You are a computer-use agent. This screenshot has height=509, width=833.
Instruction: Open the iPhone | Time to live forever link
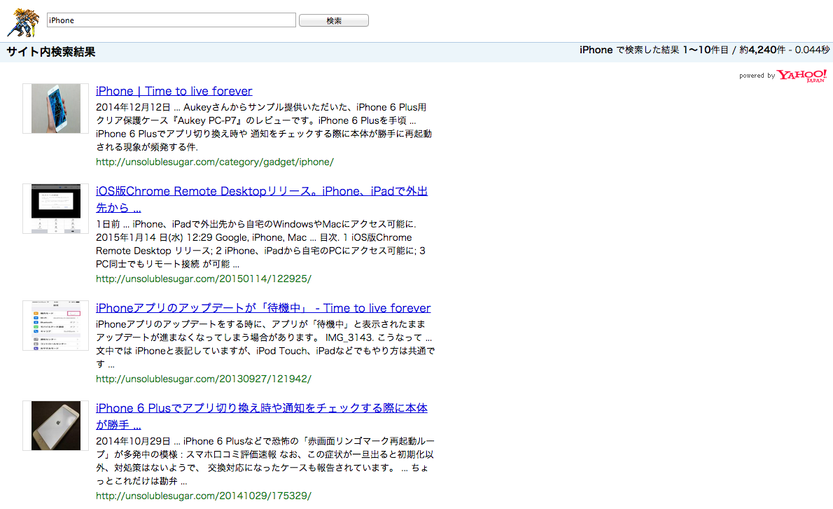click(x=174, y=91)
